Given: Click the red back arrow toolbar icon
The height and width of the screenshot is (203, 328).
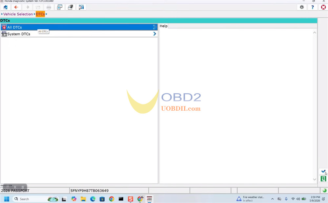Looking at the screenshot, I should click(16, 7).
